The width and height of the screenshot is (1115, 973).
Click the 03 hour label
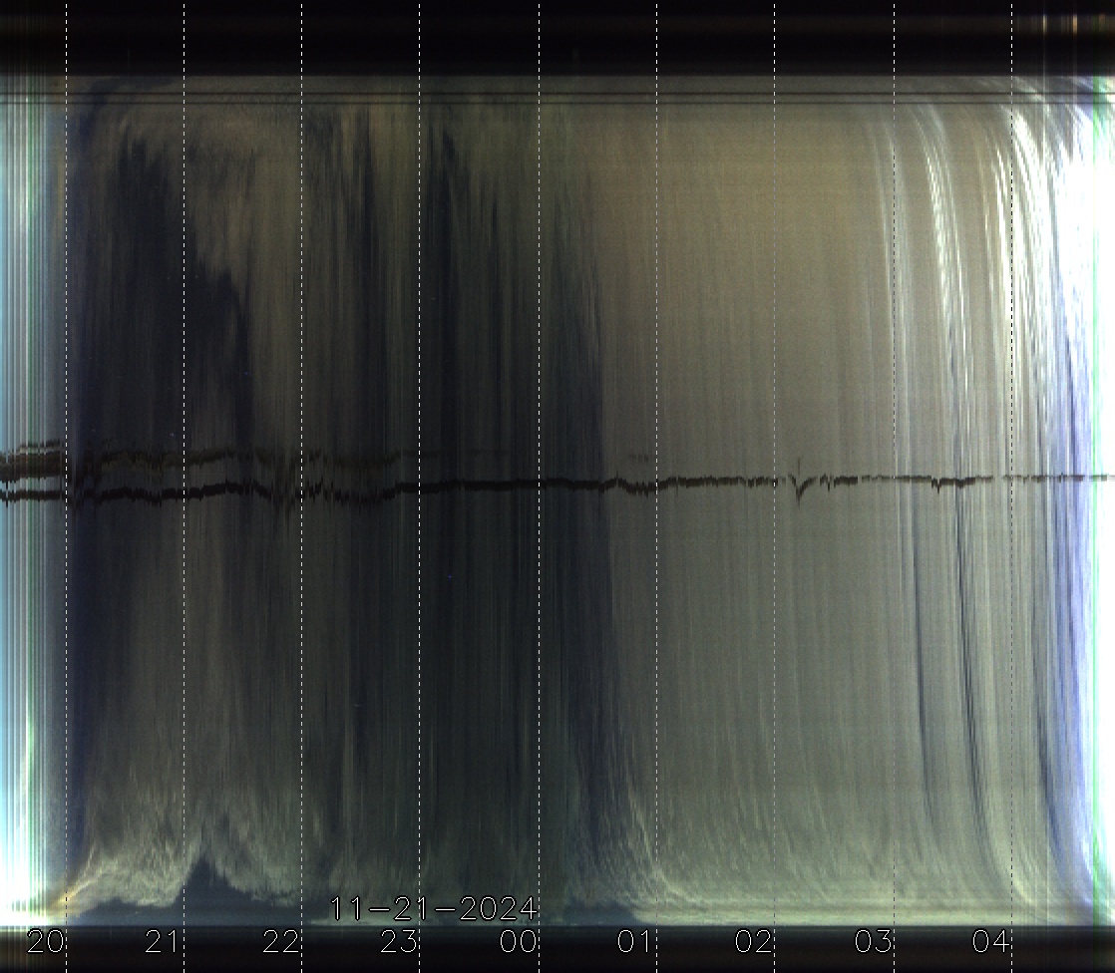pyautogui.click(x=874, y=942)
